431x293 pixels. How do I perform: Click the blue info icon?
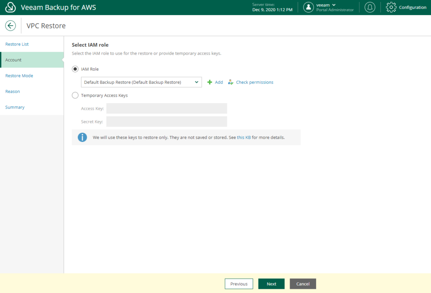pyautogui.click(x=82, y=137)
